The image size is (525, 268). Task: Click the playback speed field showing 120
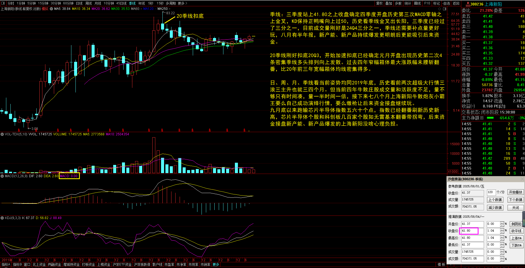click(491, 192)
